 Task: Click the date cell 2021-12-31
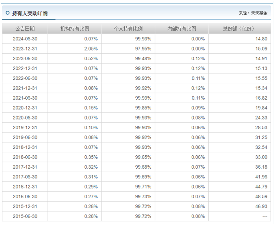coord(25,88)
